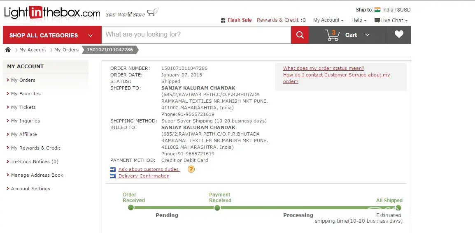The width and height of the screenshot is (475, 233).
Task: Click the Payment Received progress dot
Action: point(217,208)
